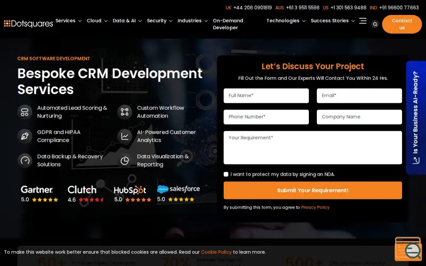Click the Clutch rating logo
Image resolution: width=426 pixels, height=266 pixels.
click(82, 189)
